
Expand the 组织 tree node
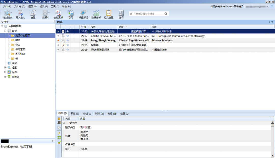point(5,72)
